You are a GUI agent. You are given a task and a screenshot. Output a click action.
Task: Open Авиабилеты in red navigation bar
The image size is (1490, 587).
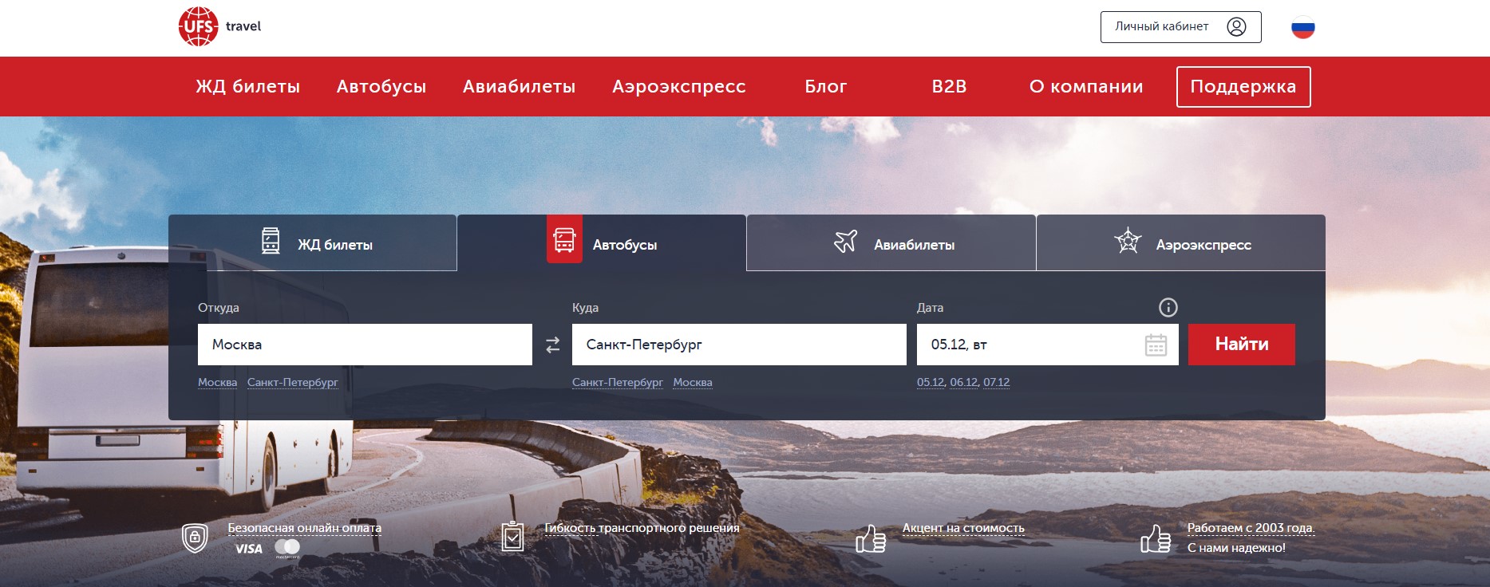click(x=520, y=86)
